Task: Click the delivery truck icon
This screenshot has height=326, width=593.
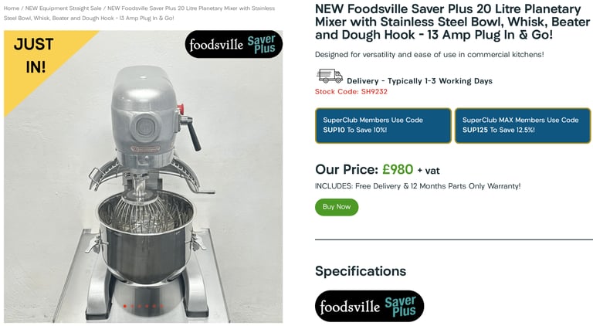Action: pyautogui.click(x=330, y=76)
